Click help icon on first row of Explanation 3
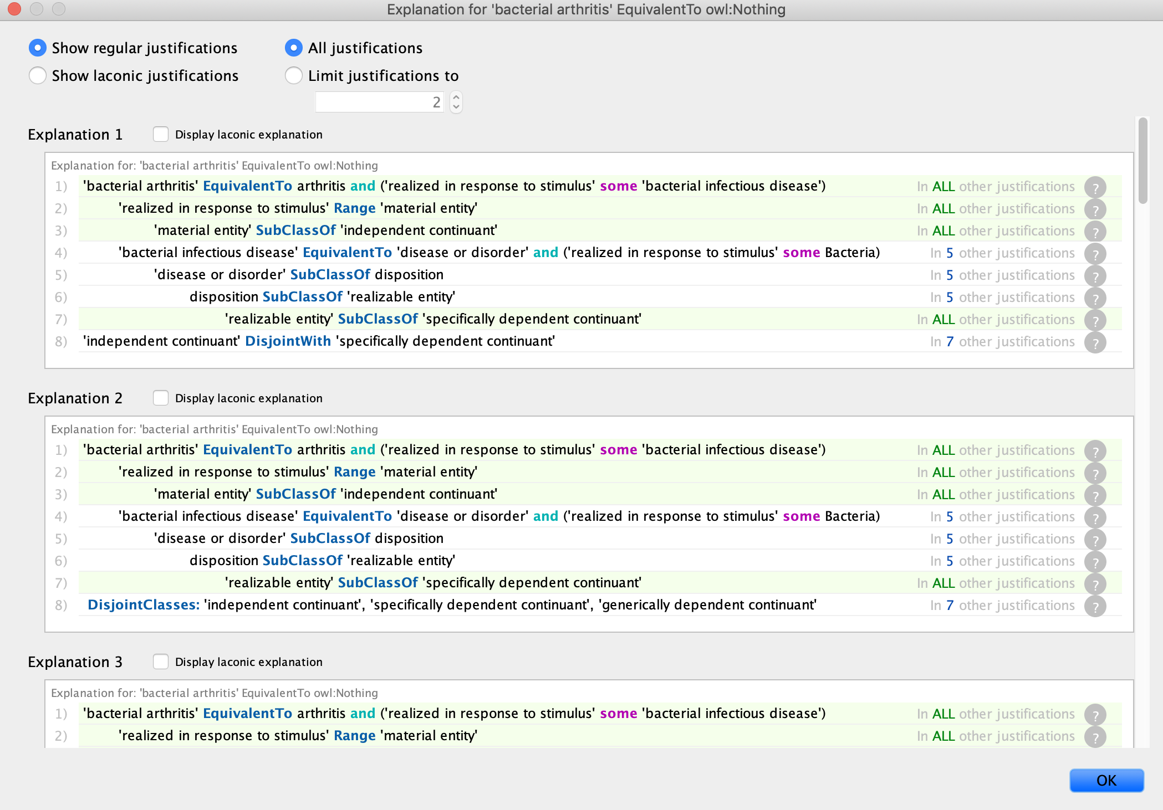Image resolution: width=1163 pixels, height=810 pixels. point(1095,714)
